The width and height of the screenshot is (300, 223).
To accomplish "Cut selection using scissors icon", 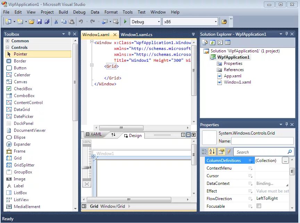I will coord(56,22).
